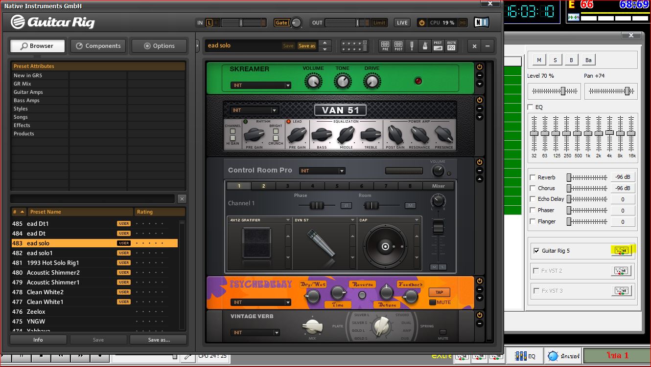Screen dimensions: 651x367
Task: Enable the Echo Delay checkbox
Action: (533, 199)
